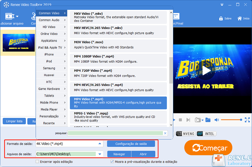
Task: Open the Samsung category
Action: [x=52, y=68]
